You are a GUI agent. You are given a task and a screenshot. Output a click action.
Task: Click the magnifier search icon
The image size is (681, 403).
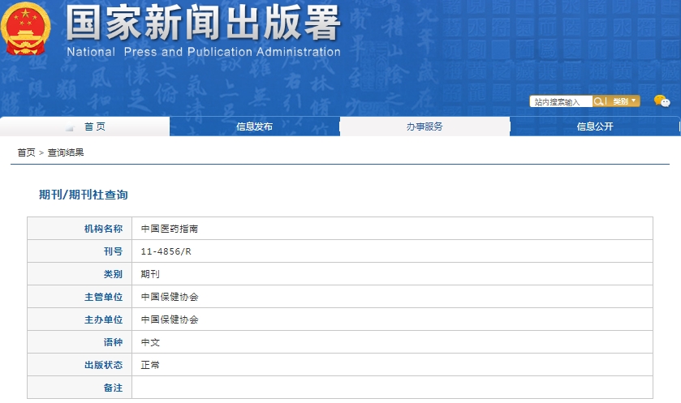[599, 101]
